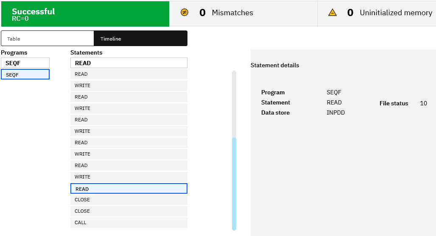The image size is (436, 236).
Task: Select the CALL statement row
Action: tap(129, 222)
